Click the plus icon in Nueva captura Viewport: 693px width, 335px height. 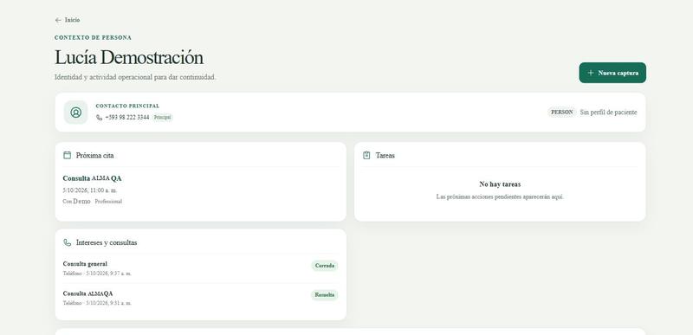point(591,73)
